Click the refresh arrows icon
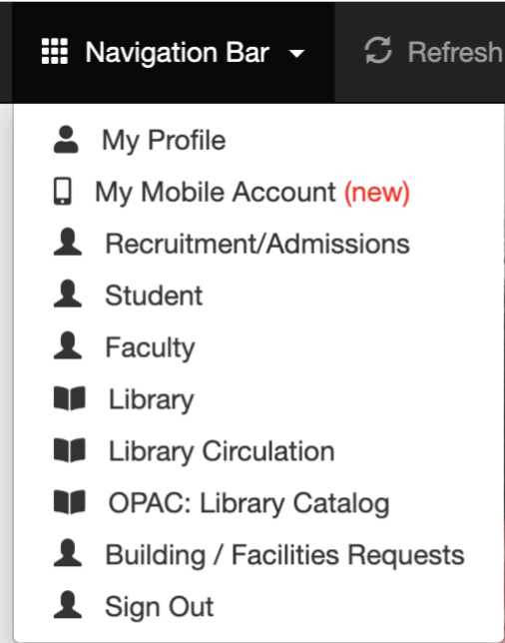Image resolution: width=505 pixels, height=643 pixels. click(x=378, y=50)
